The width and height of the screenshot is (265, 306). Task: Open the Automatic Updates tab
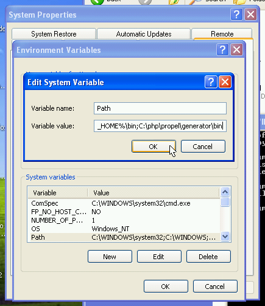[x=144, y=34]
